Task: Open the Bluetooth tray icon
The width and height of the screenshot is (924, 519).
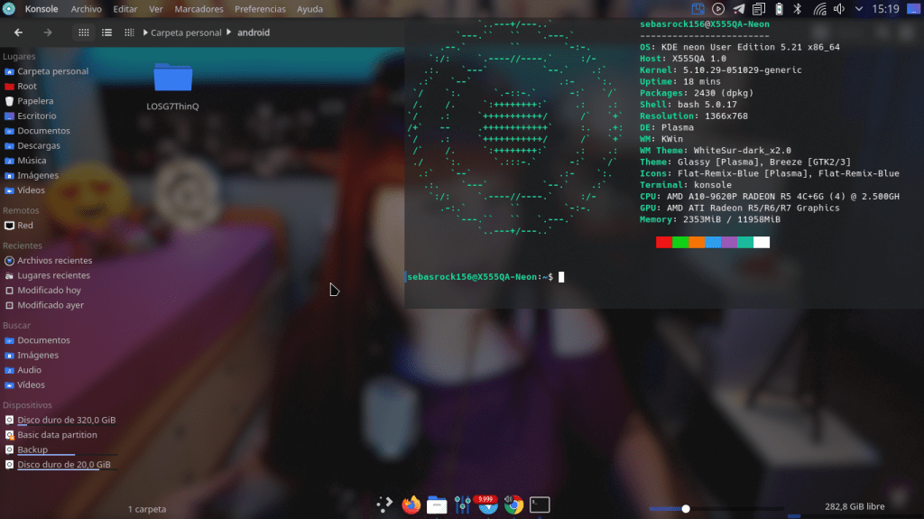Action: click(797, 9)
